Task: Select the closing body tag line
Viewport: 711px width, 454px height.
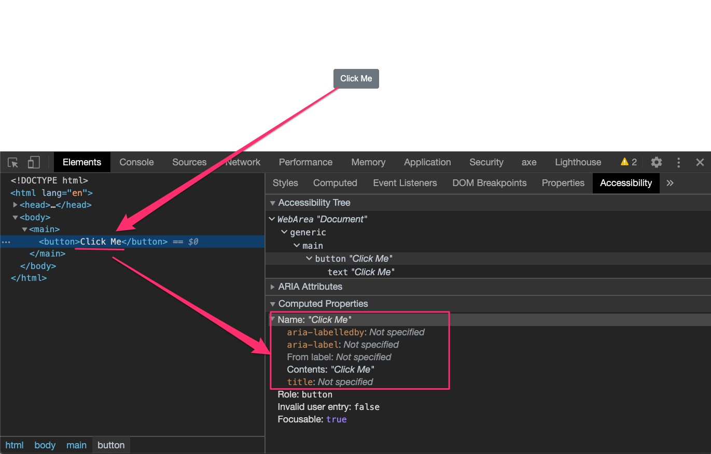Action: 38,266
